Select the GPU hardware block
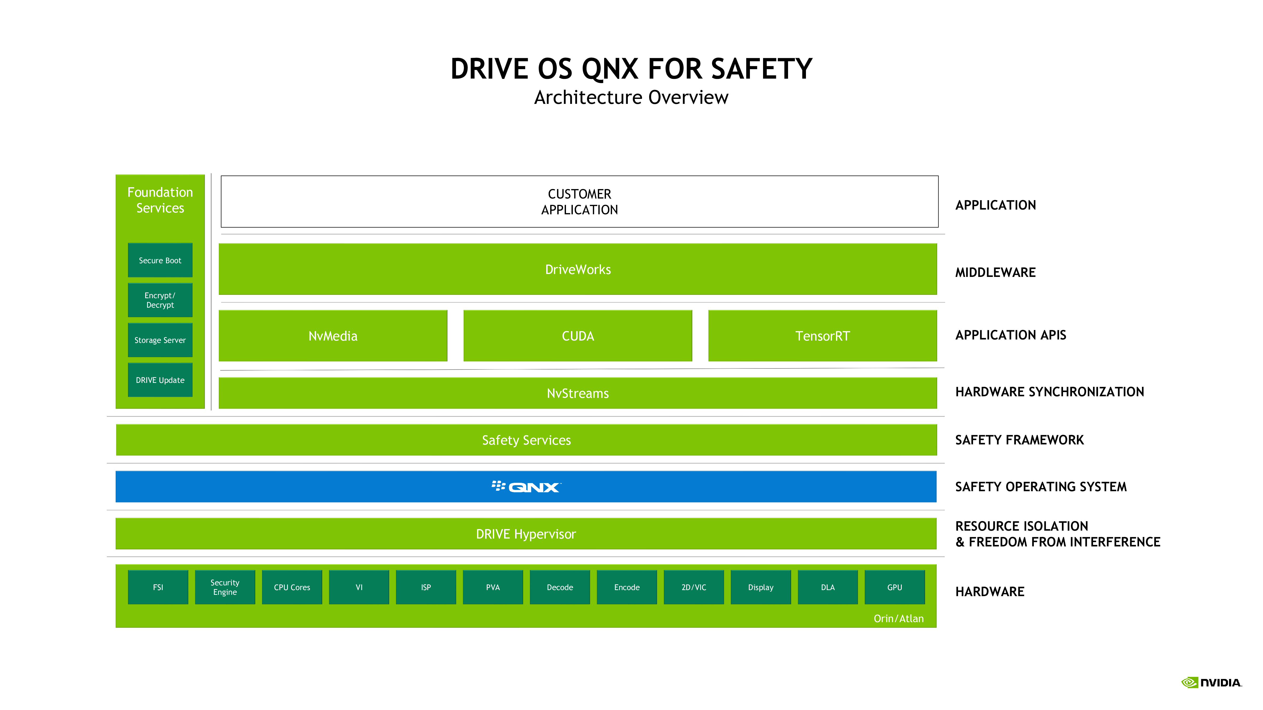This screenshot has width=1263, height=710. point(895,587)
